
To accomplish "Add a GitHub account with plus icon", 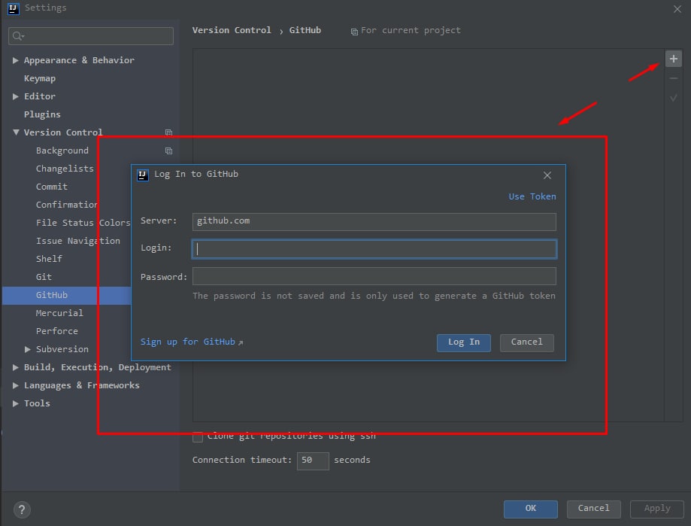I will point(673,59).
